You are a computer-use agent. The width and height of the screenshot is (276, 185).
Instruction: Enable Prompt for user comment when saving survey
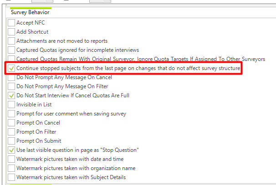[11, 114]
